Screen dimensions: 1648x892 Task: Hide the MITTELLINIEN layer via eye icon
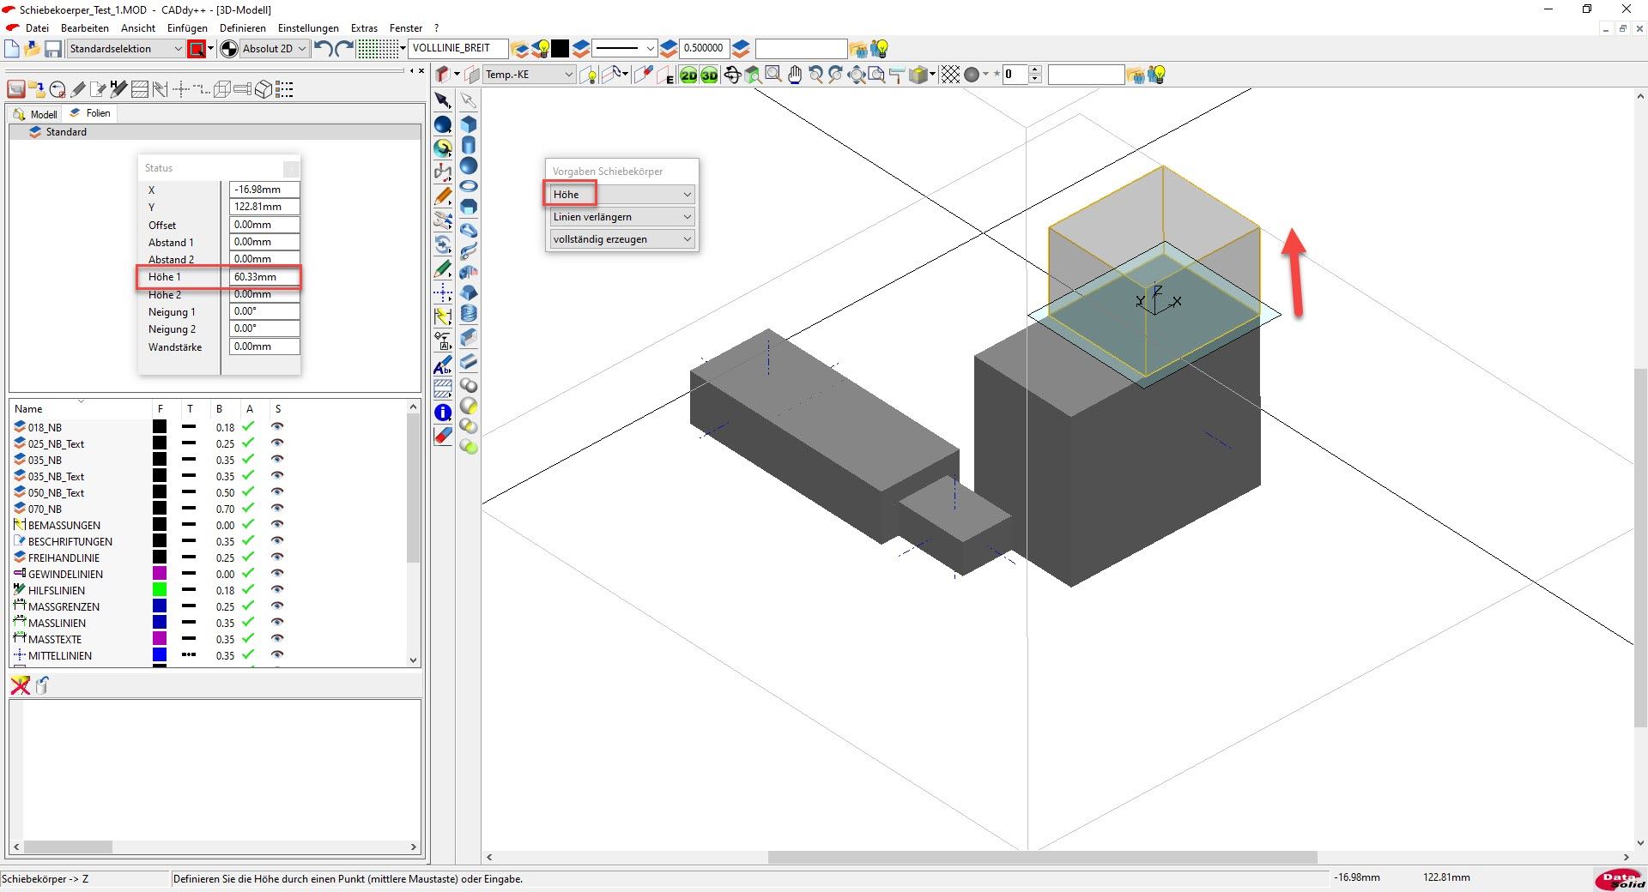click(277, 655)
